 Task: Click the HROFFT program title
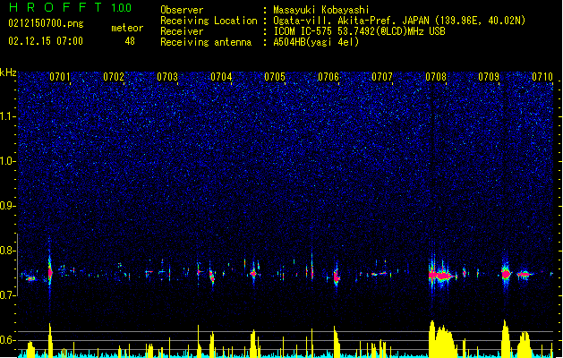click(x=55, y=7)
